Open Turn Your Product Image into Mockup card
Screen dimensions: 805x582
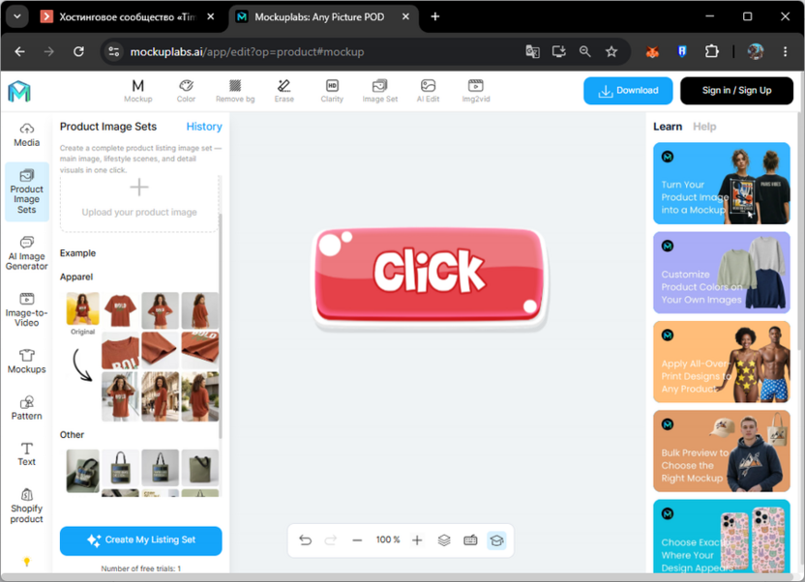pos(722,183)
